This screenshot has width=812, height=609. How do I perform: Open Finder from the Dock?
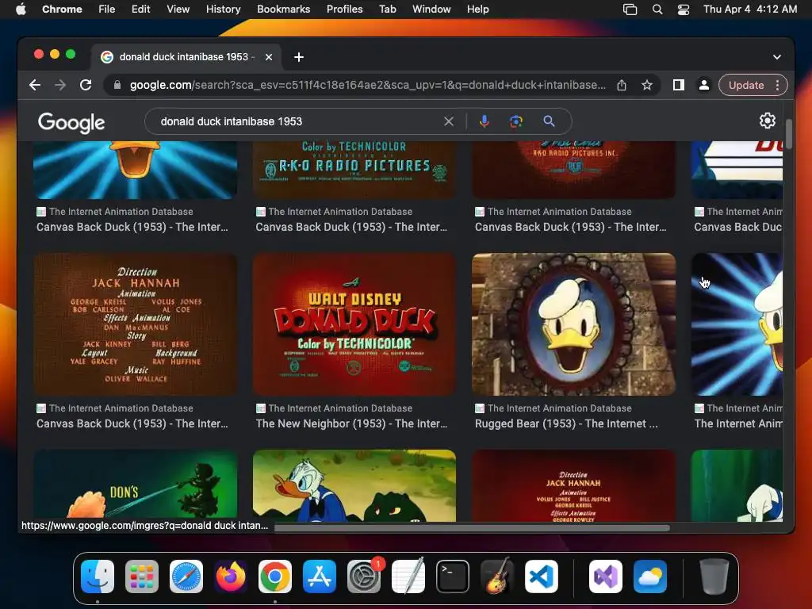(98, 576)
